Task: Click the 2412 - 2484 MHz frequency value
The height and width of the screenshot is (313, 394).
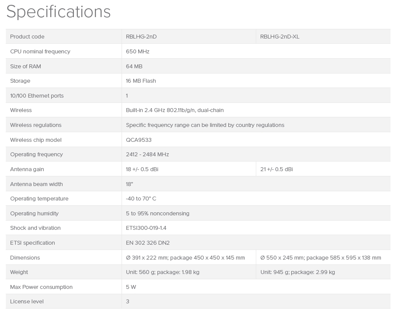Action: click(147, 155)
